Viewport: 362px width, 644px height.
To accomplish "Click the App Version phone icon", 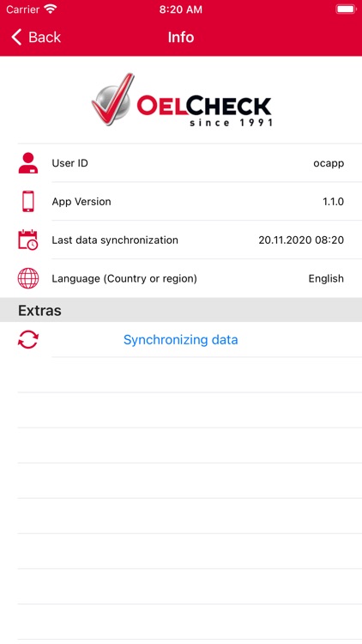I will [28, 201].
